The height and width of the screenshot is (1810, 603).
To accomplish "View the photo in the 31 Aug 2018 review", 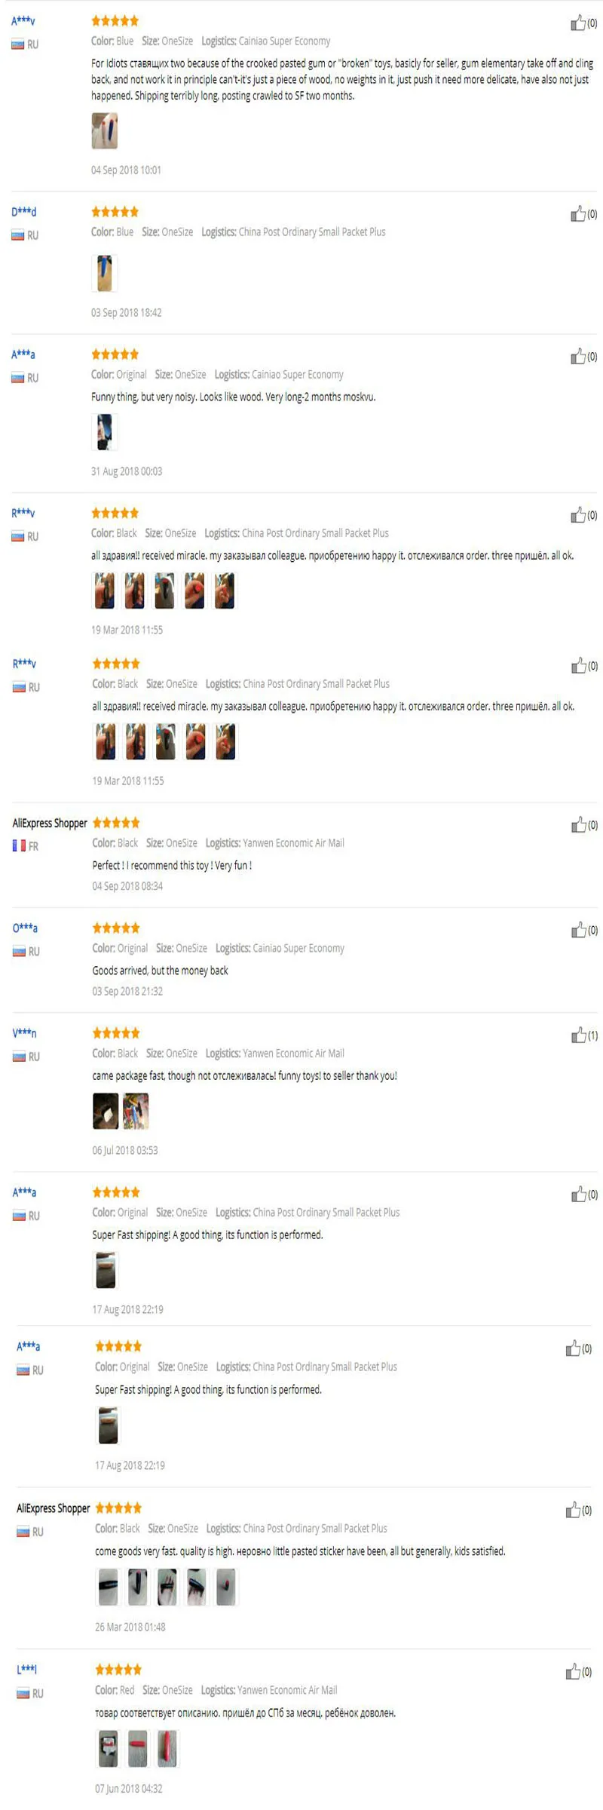I will tap(105, 432).
